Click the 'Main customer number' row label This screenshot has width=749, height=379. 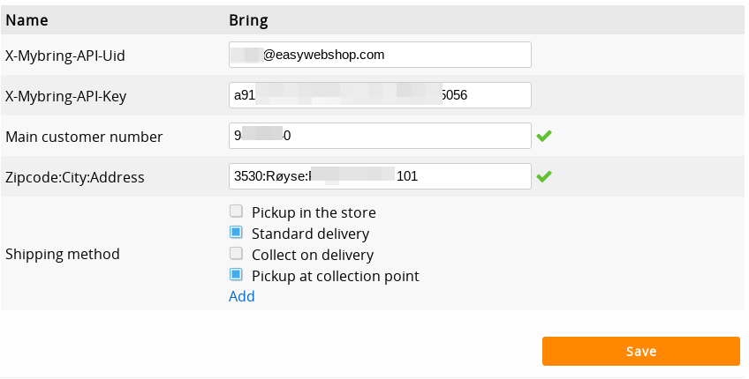point(84,137)
